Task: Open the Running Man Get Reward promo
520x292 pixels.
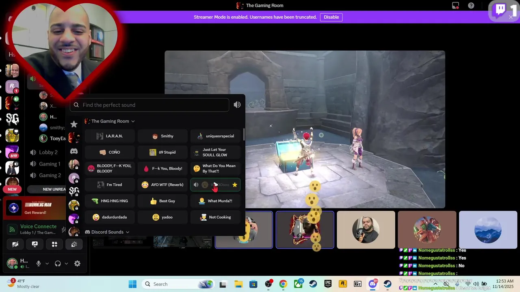Action: point(35,208)
